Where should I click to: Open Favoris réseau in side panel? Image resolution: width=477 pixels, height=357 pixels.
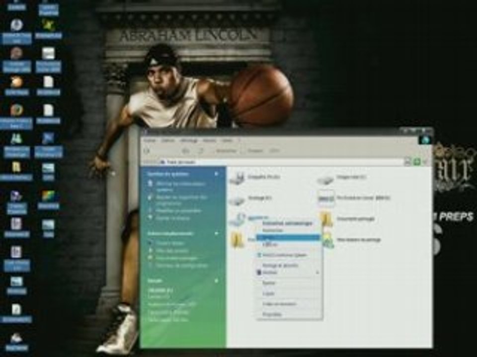tap(170, 243)
